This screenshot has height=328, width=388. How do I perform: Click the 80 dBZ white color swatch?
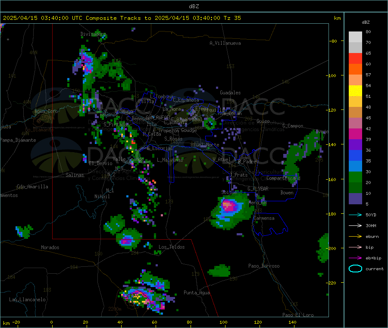[x=355, y=37]
